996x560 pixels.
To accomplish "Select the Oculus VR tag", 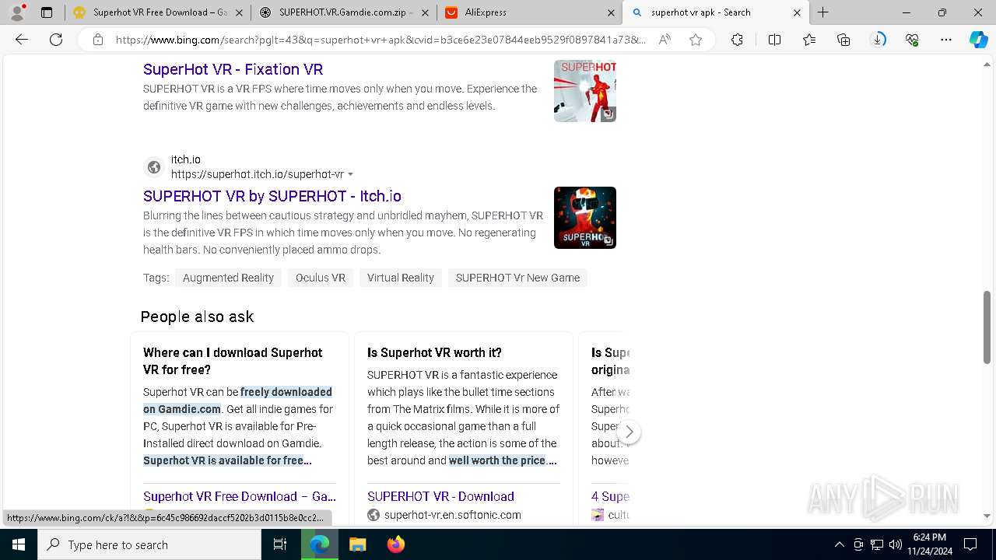I will coord(321,278).
